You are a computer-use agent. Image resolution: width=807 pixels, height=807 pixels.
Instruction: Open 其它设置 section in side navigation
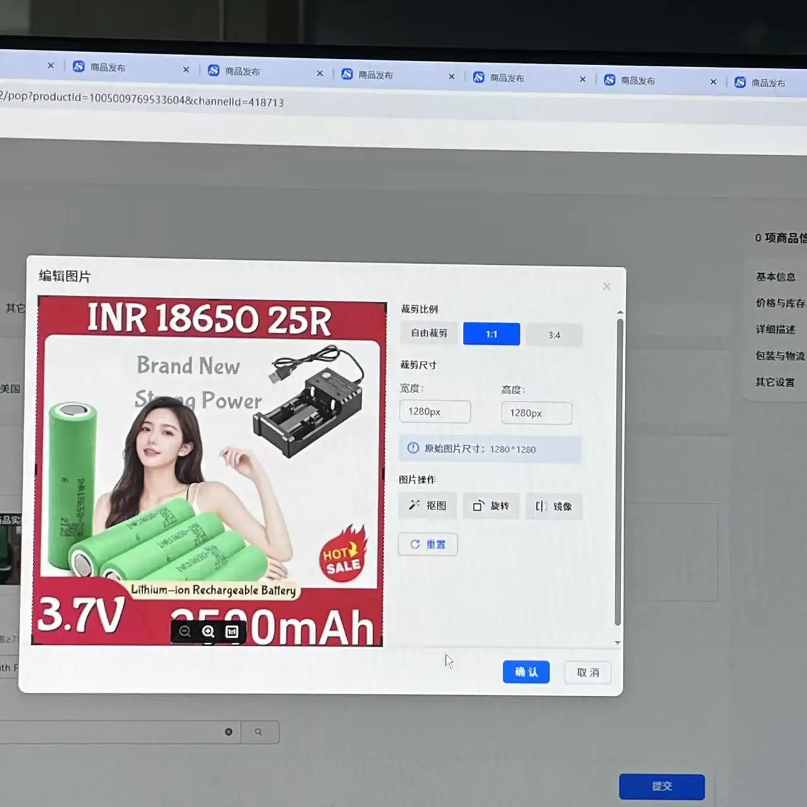point(775,382)
